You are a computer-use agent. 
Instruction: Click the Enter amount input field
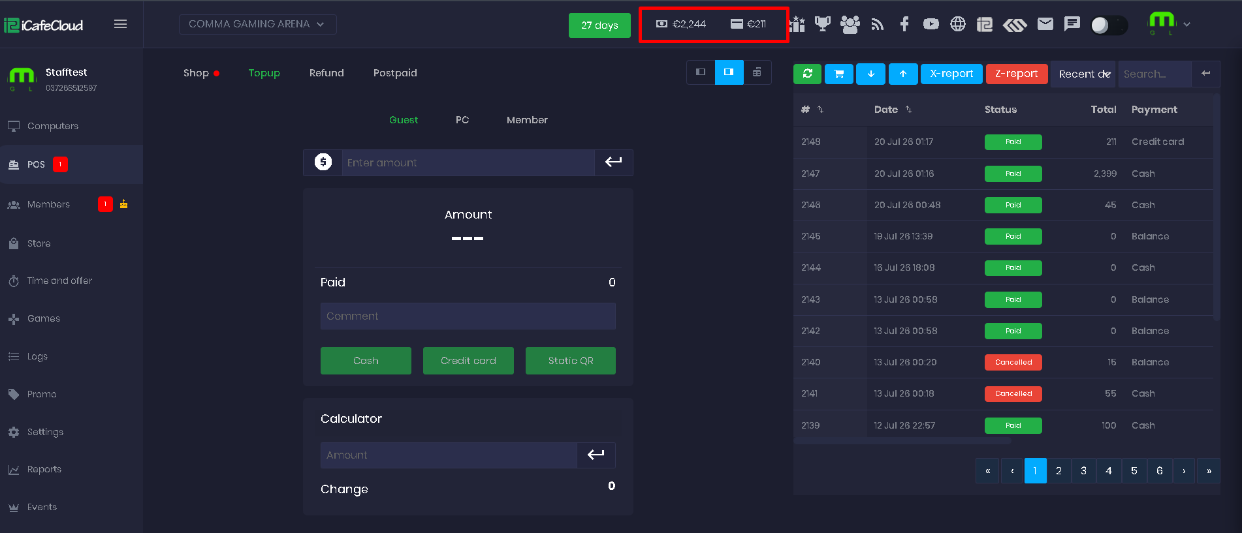point(468,162)
